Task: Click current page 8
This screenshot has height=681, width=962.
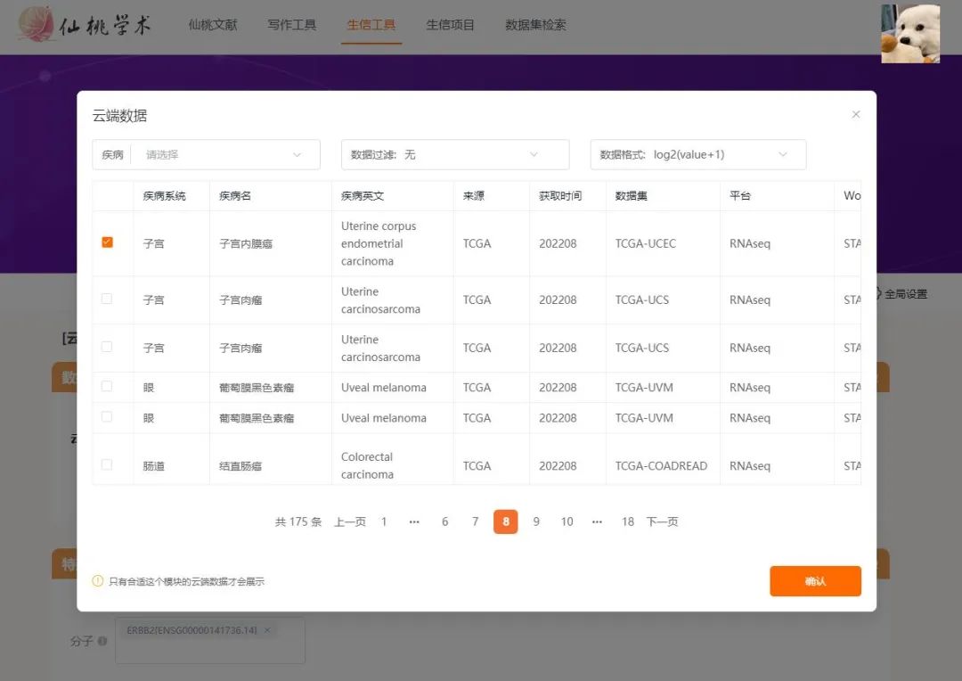Action: (506, 522)
